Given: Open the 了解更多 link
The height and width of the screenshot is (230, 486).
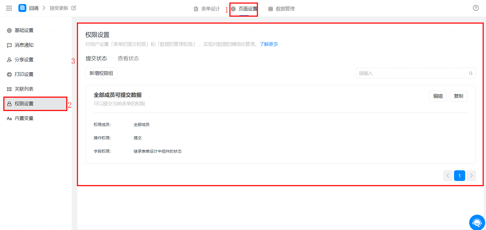Looking at the screenshot, I should [x=269, y=44].
